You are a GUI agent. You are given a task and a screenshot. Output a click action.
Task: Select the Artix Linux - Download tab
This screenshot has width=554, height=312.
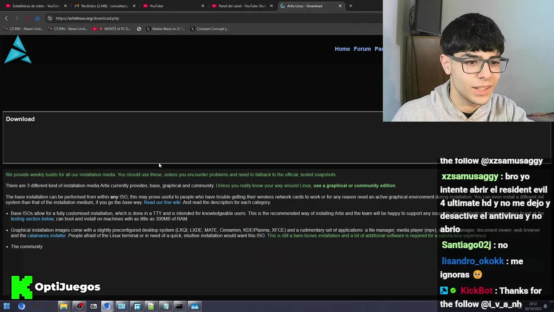(311, 6)
